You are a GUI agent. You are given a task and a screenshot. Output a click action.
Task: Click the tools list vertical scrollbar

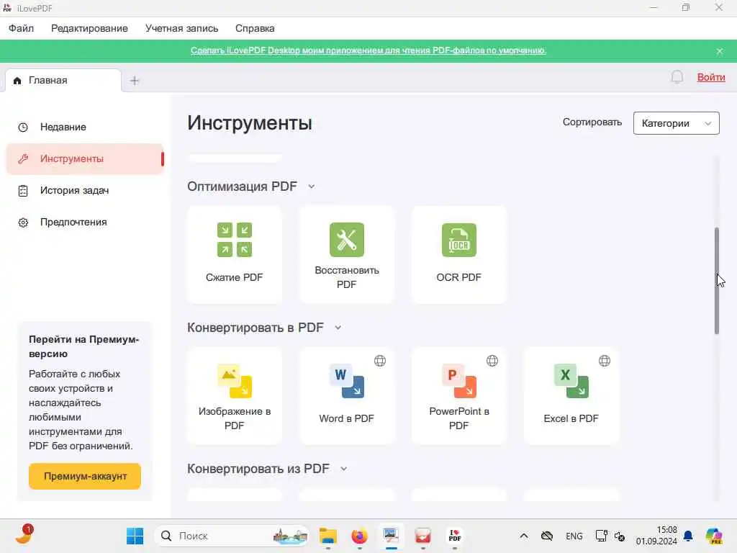click(717, 281)
